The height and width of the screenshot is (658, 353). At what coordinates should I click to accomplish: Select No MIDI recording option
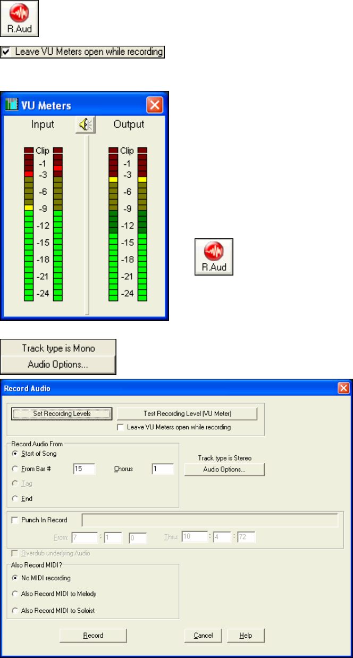[x=15, y=578]
